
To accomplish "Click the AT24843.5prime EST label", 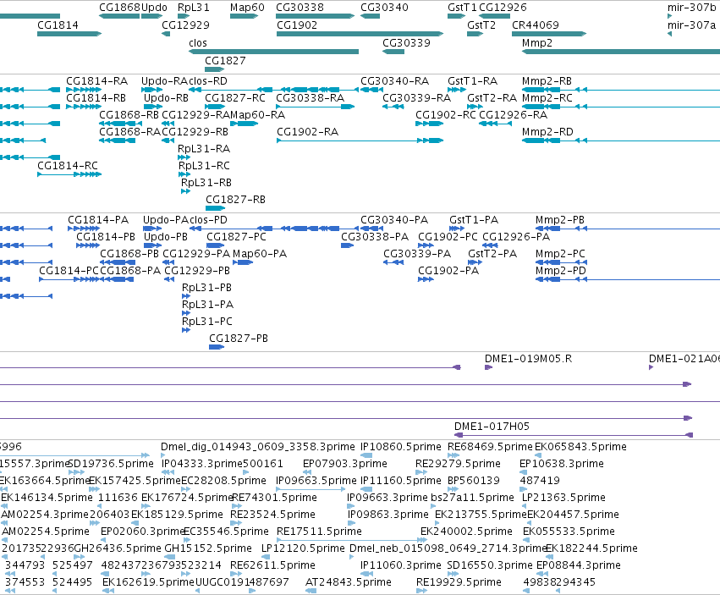I will coord(349,582).
